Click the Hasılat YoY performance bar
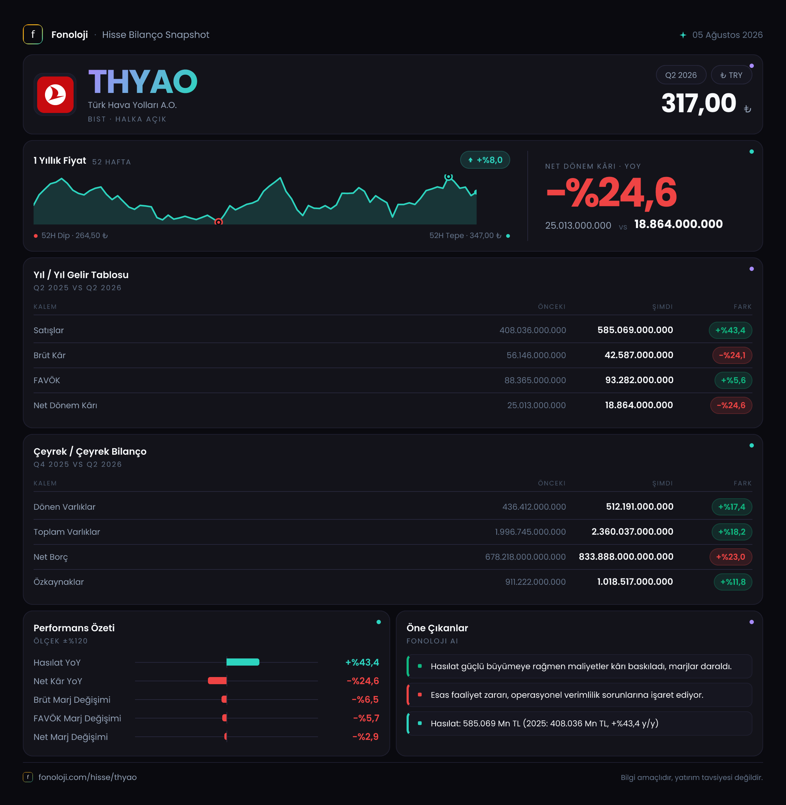786x805 pixels. [243, 662]
